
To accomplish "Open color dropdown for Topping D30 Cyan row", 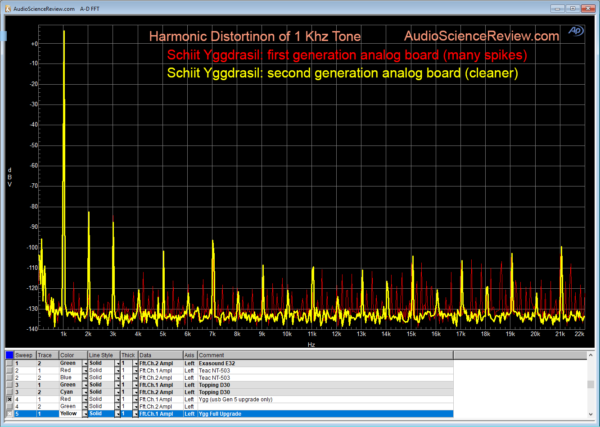I will 85,392.
